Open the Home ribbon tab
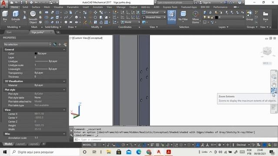Viewport: 278px width, 156px height. [14, 7]
